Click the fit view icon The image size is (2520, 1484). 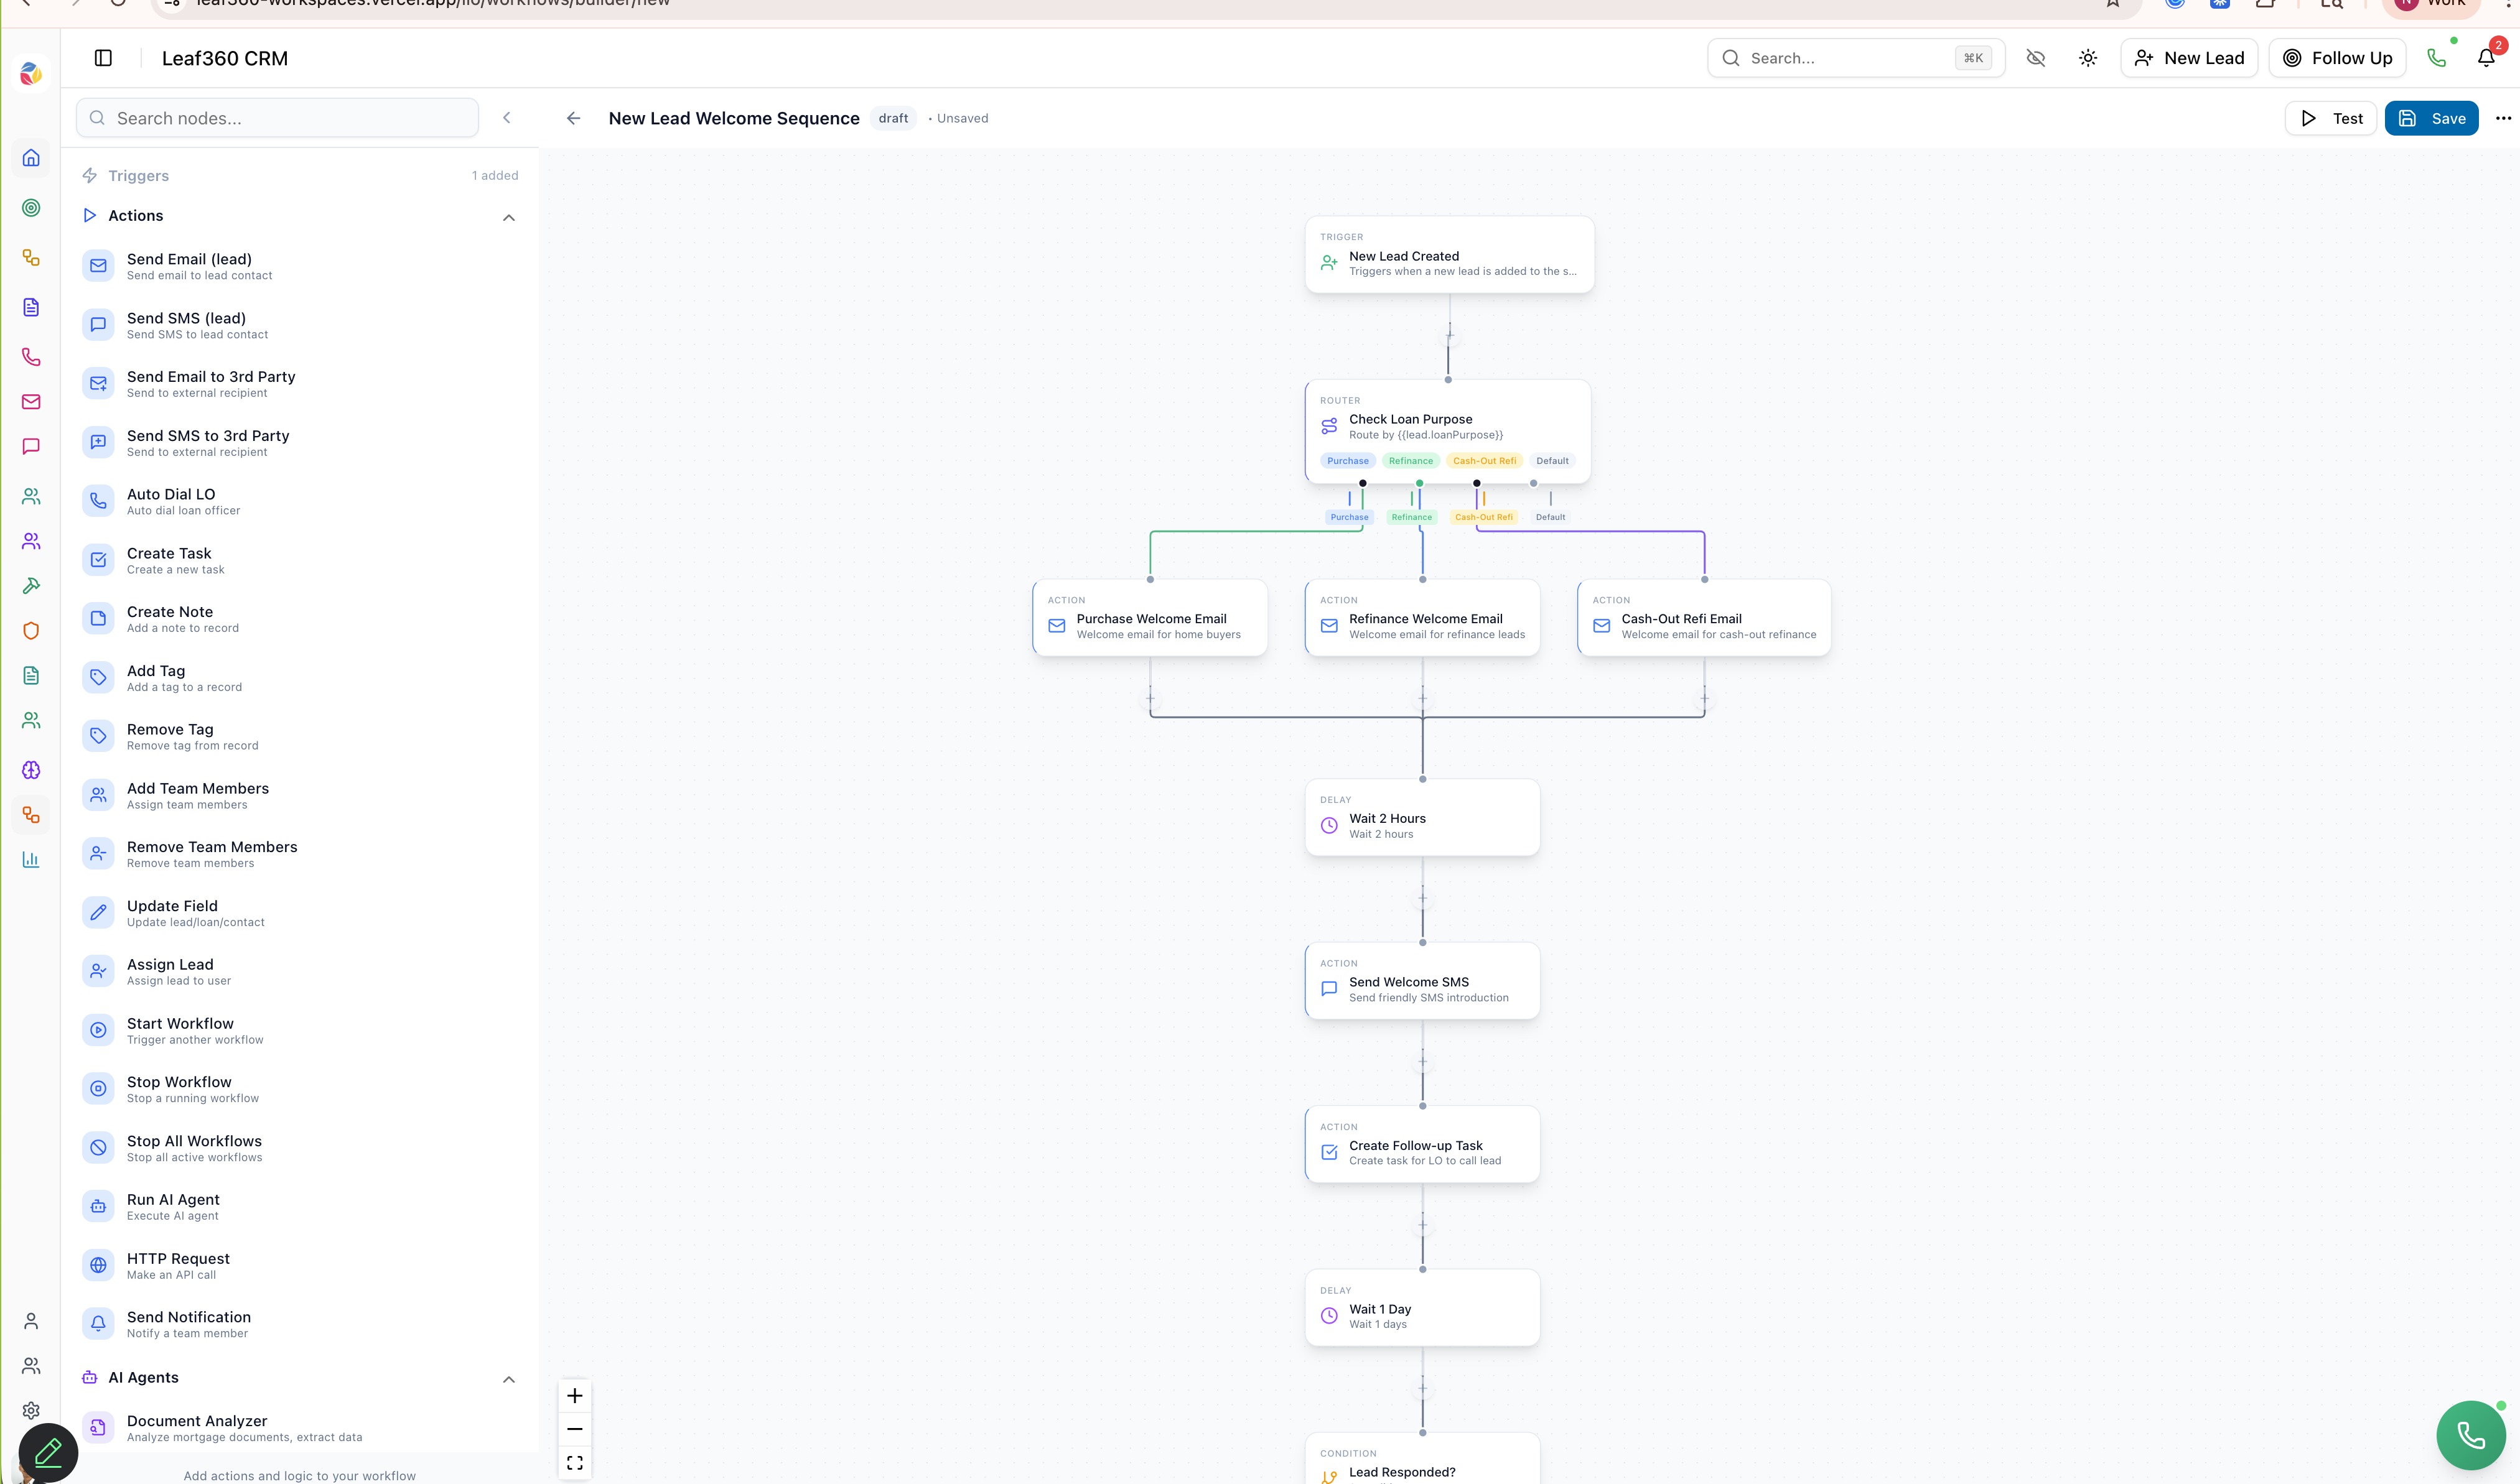coord(574,1462)
